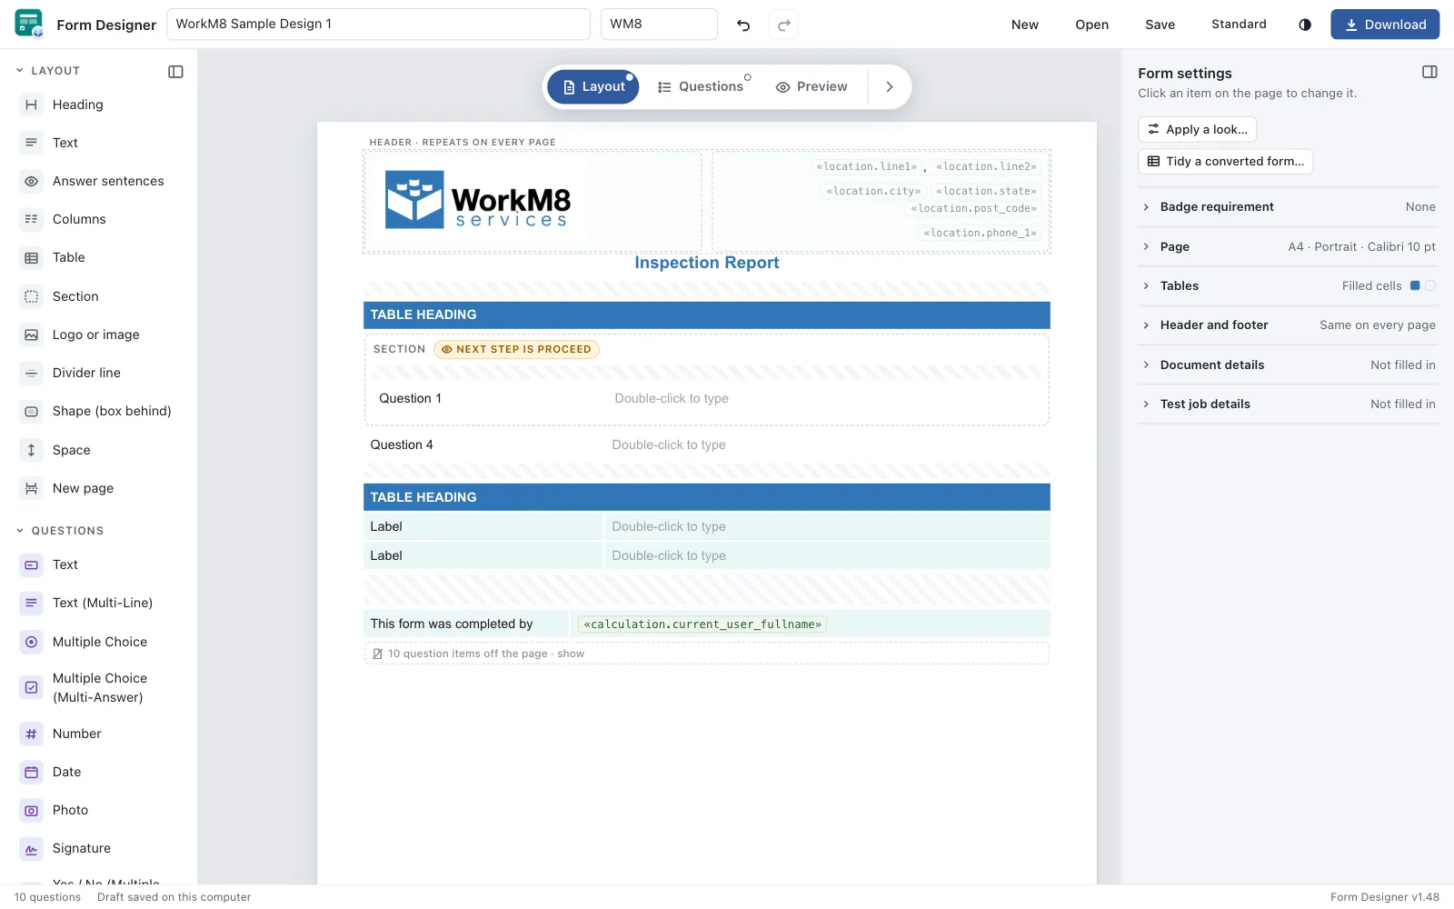Add a Multiple Choice question
Image resolution: width=1454 pixels, height=909 pixels.
[x=98, y=642]
